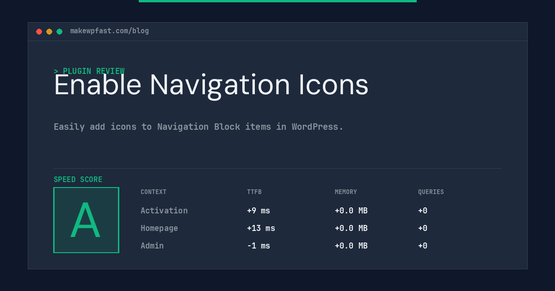The image size is (555, 291).
Task: Click the Homepage memory '+0.0 MB' value
Action: (351, 228)
